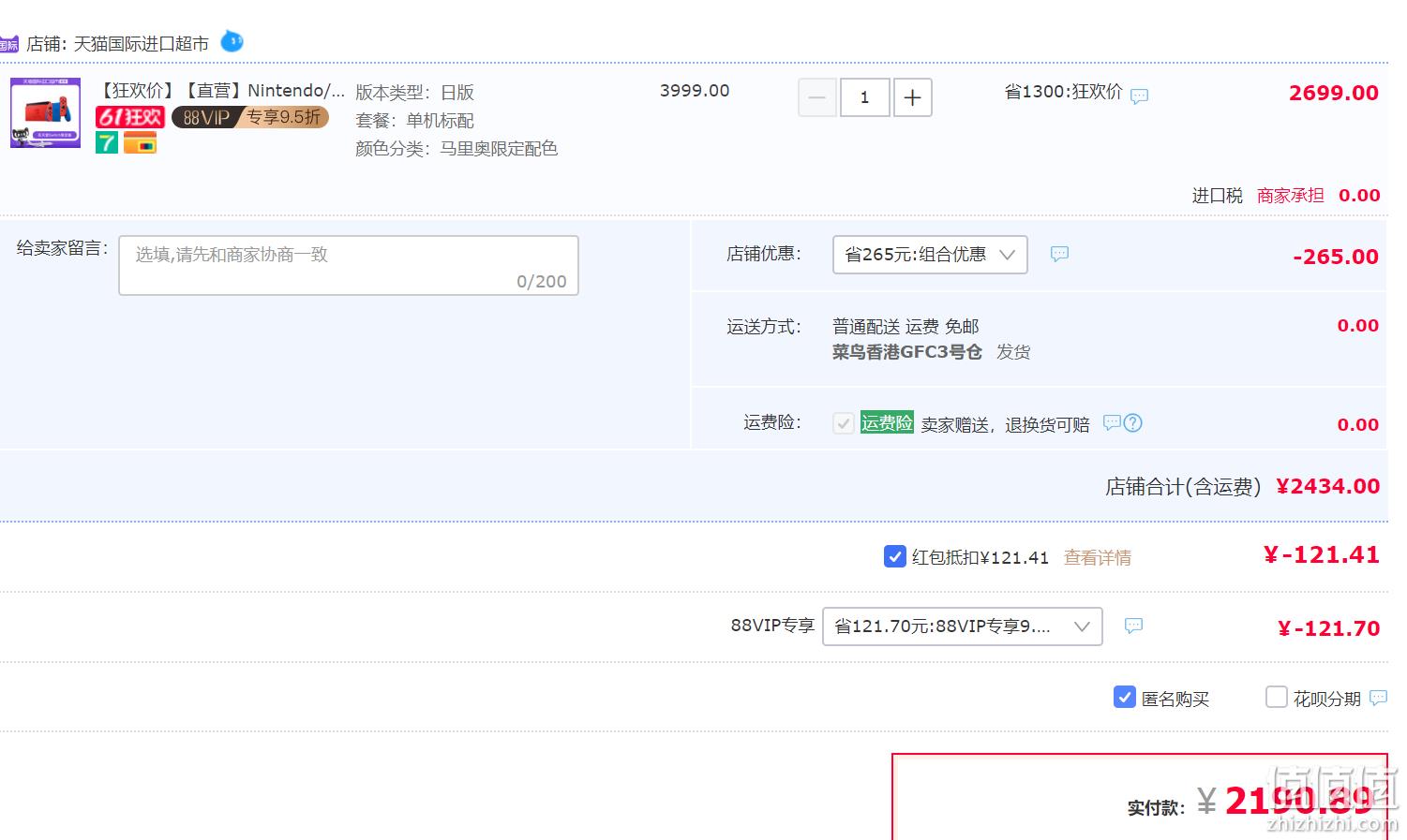Open the comment icon beside 店铺优惠 dropdown
Screen dimensions: 1407x840
(x=1059, y=254)
